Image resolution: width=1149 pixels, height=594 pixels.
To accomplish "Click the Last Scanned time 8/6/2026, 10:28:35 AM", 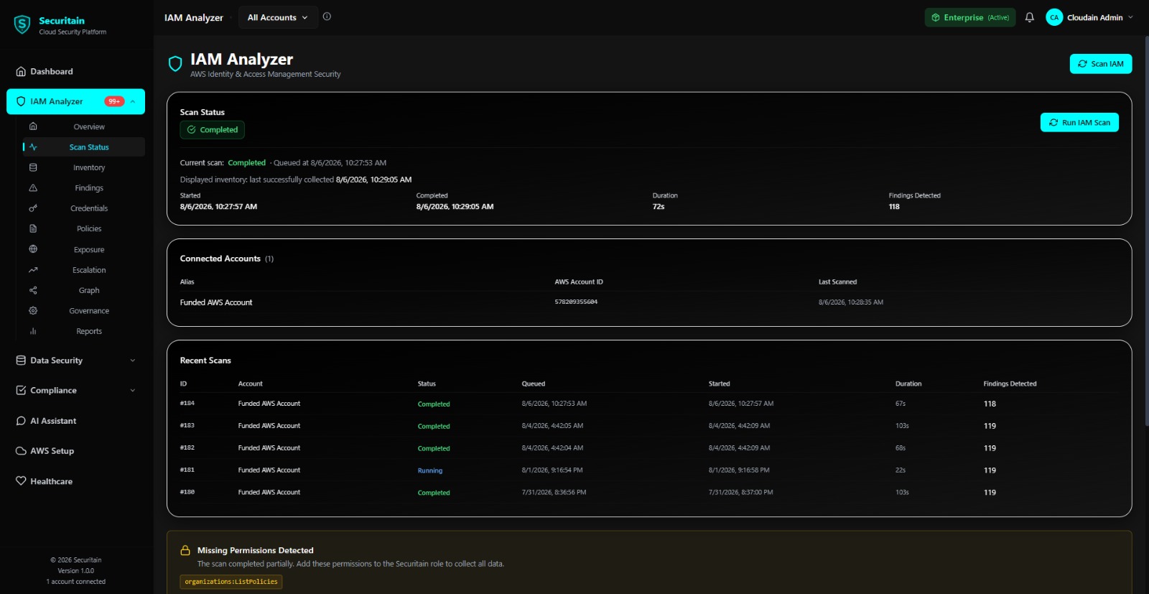I will click(x=851, y=302).
